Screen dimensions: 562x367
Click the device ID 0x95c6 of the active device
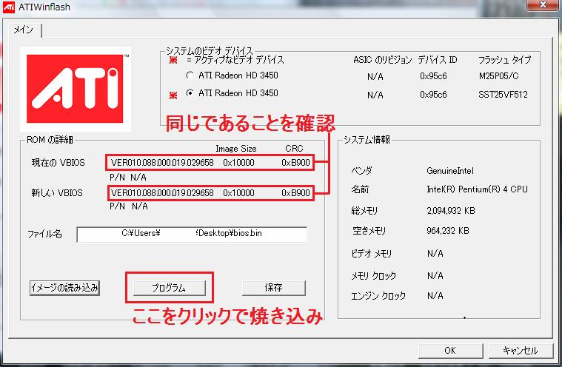point(433,95)
